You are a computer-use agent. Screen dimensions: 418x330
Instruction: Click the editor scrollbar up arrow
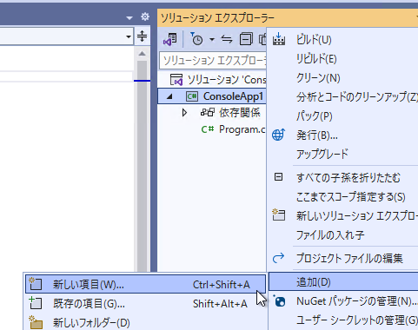click(x=142, y=54)
